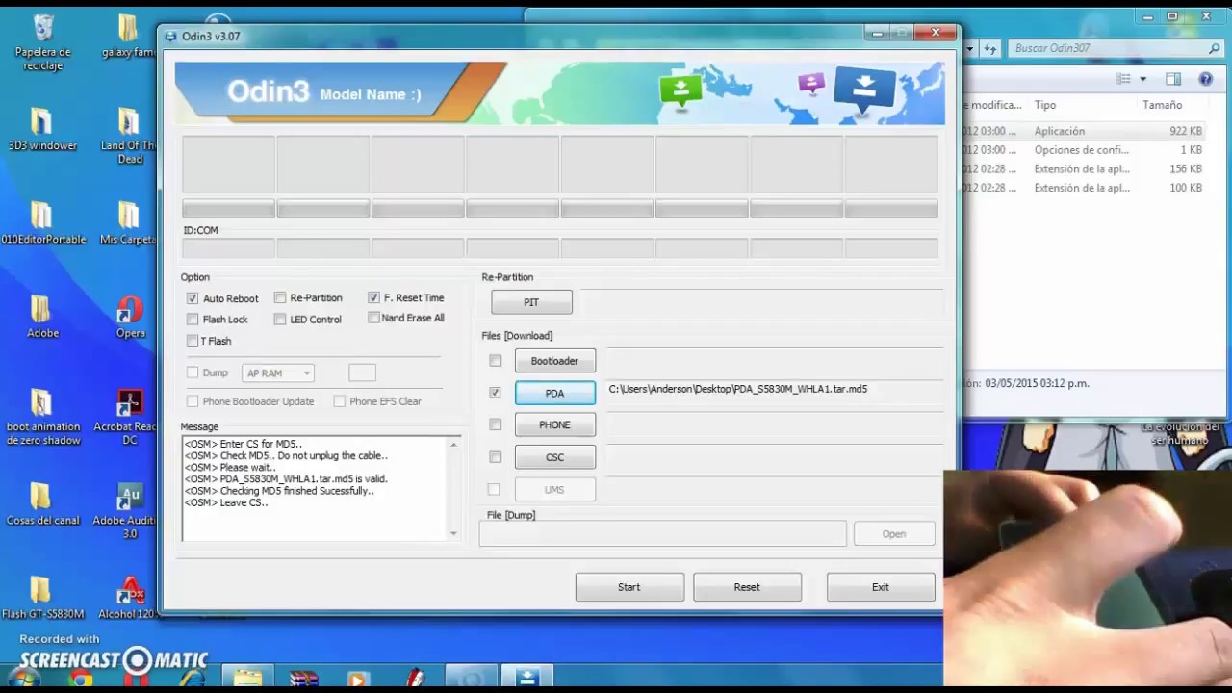This screenshot has width=1232, height=693.
Task: Uncheck the checkbox next to PDA
Action: [495, 393]
